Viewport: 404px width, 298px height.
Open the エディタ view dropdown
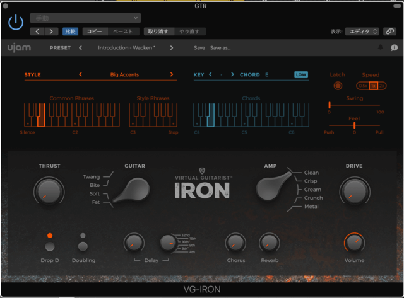[x=362, y=32]
